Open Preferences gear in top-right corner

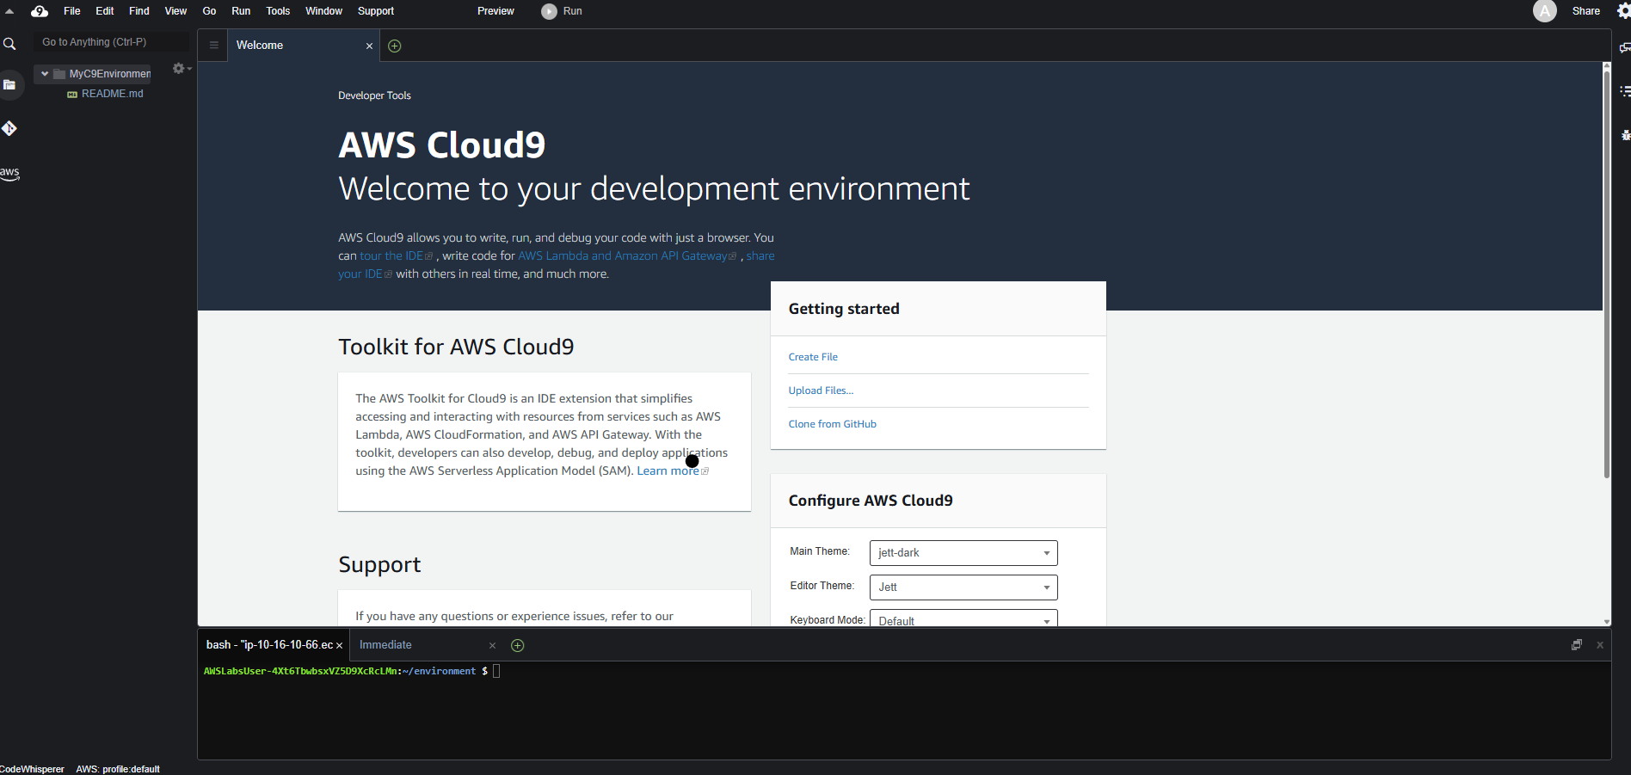pyautogui.click(x=1623, y=11)
